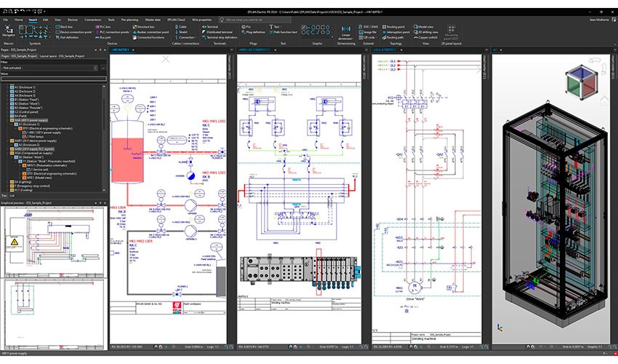Image resolution: width=618 pixels, height=364 pixels.
Task: Collapse the GQA (Compressed air supply) node
Action: click(x=7, y=153)
